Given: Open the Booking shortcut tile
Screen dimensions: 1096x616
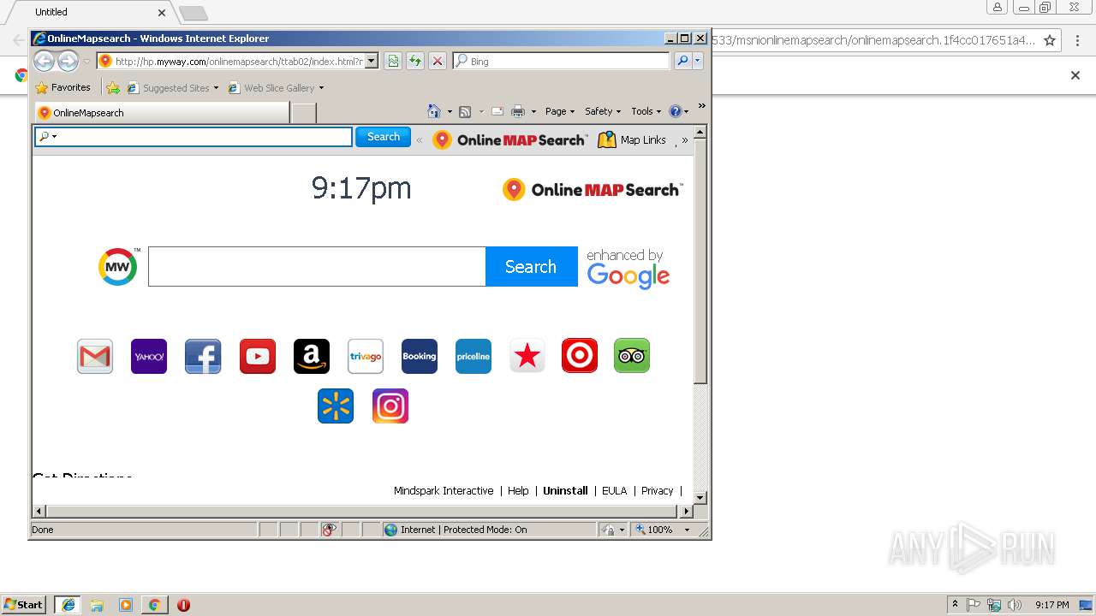Looking at the screenshot, I should pos(420,356).
